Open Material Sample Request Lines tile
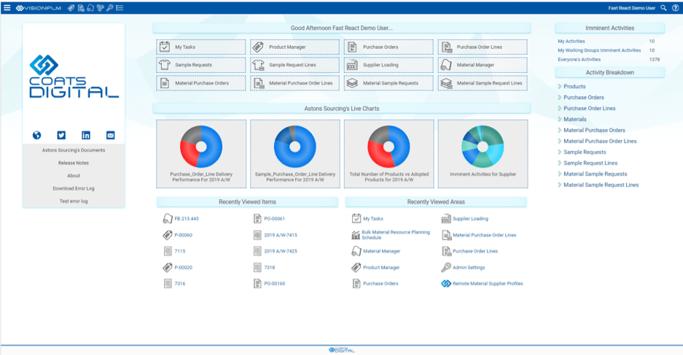 [483, 83]
